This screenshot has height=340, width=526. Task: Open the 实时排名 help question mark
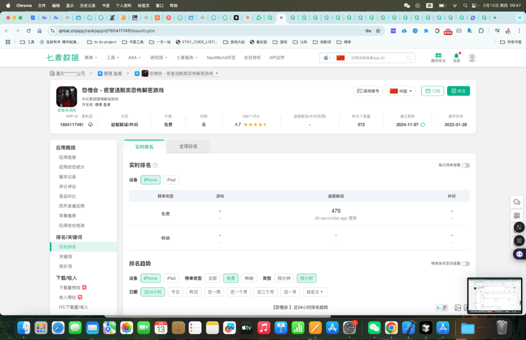coord(155,165)
